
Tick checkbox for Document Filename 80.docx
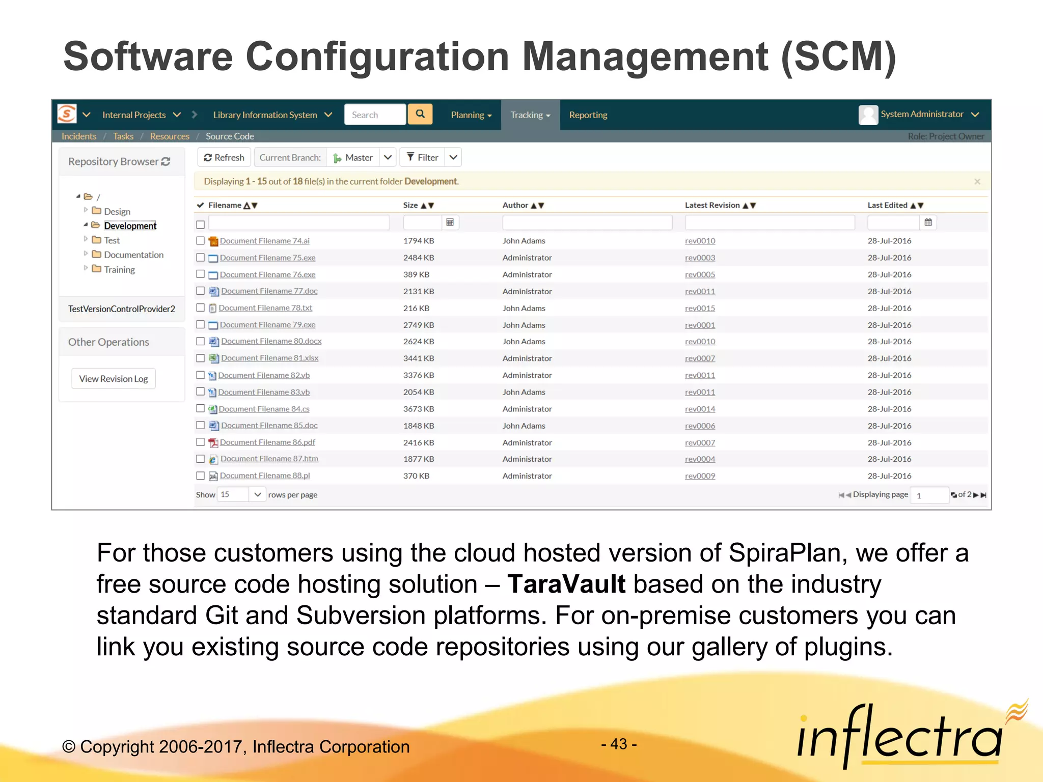point(201,341)
